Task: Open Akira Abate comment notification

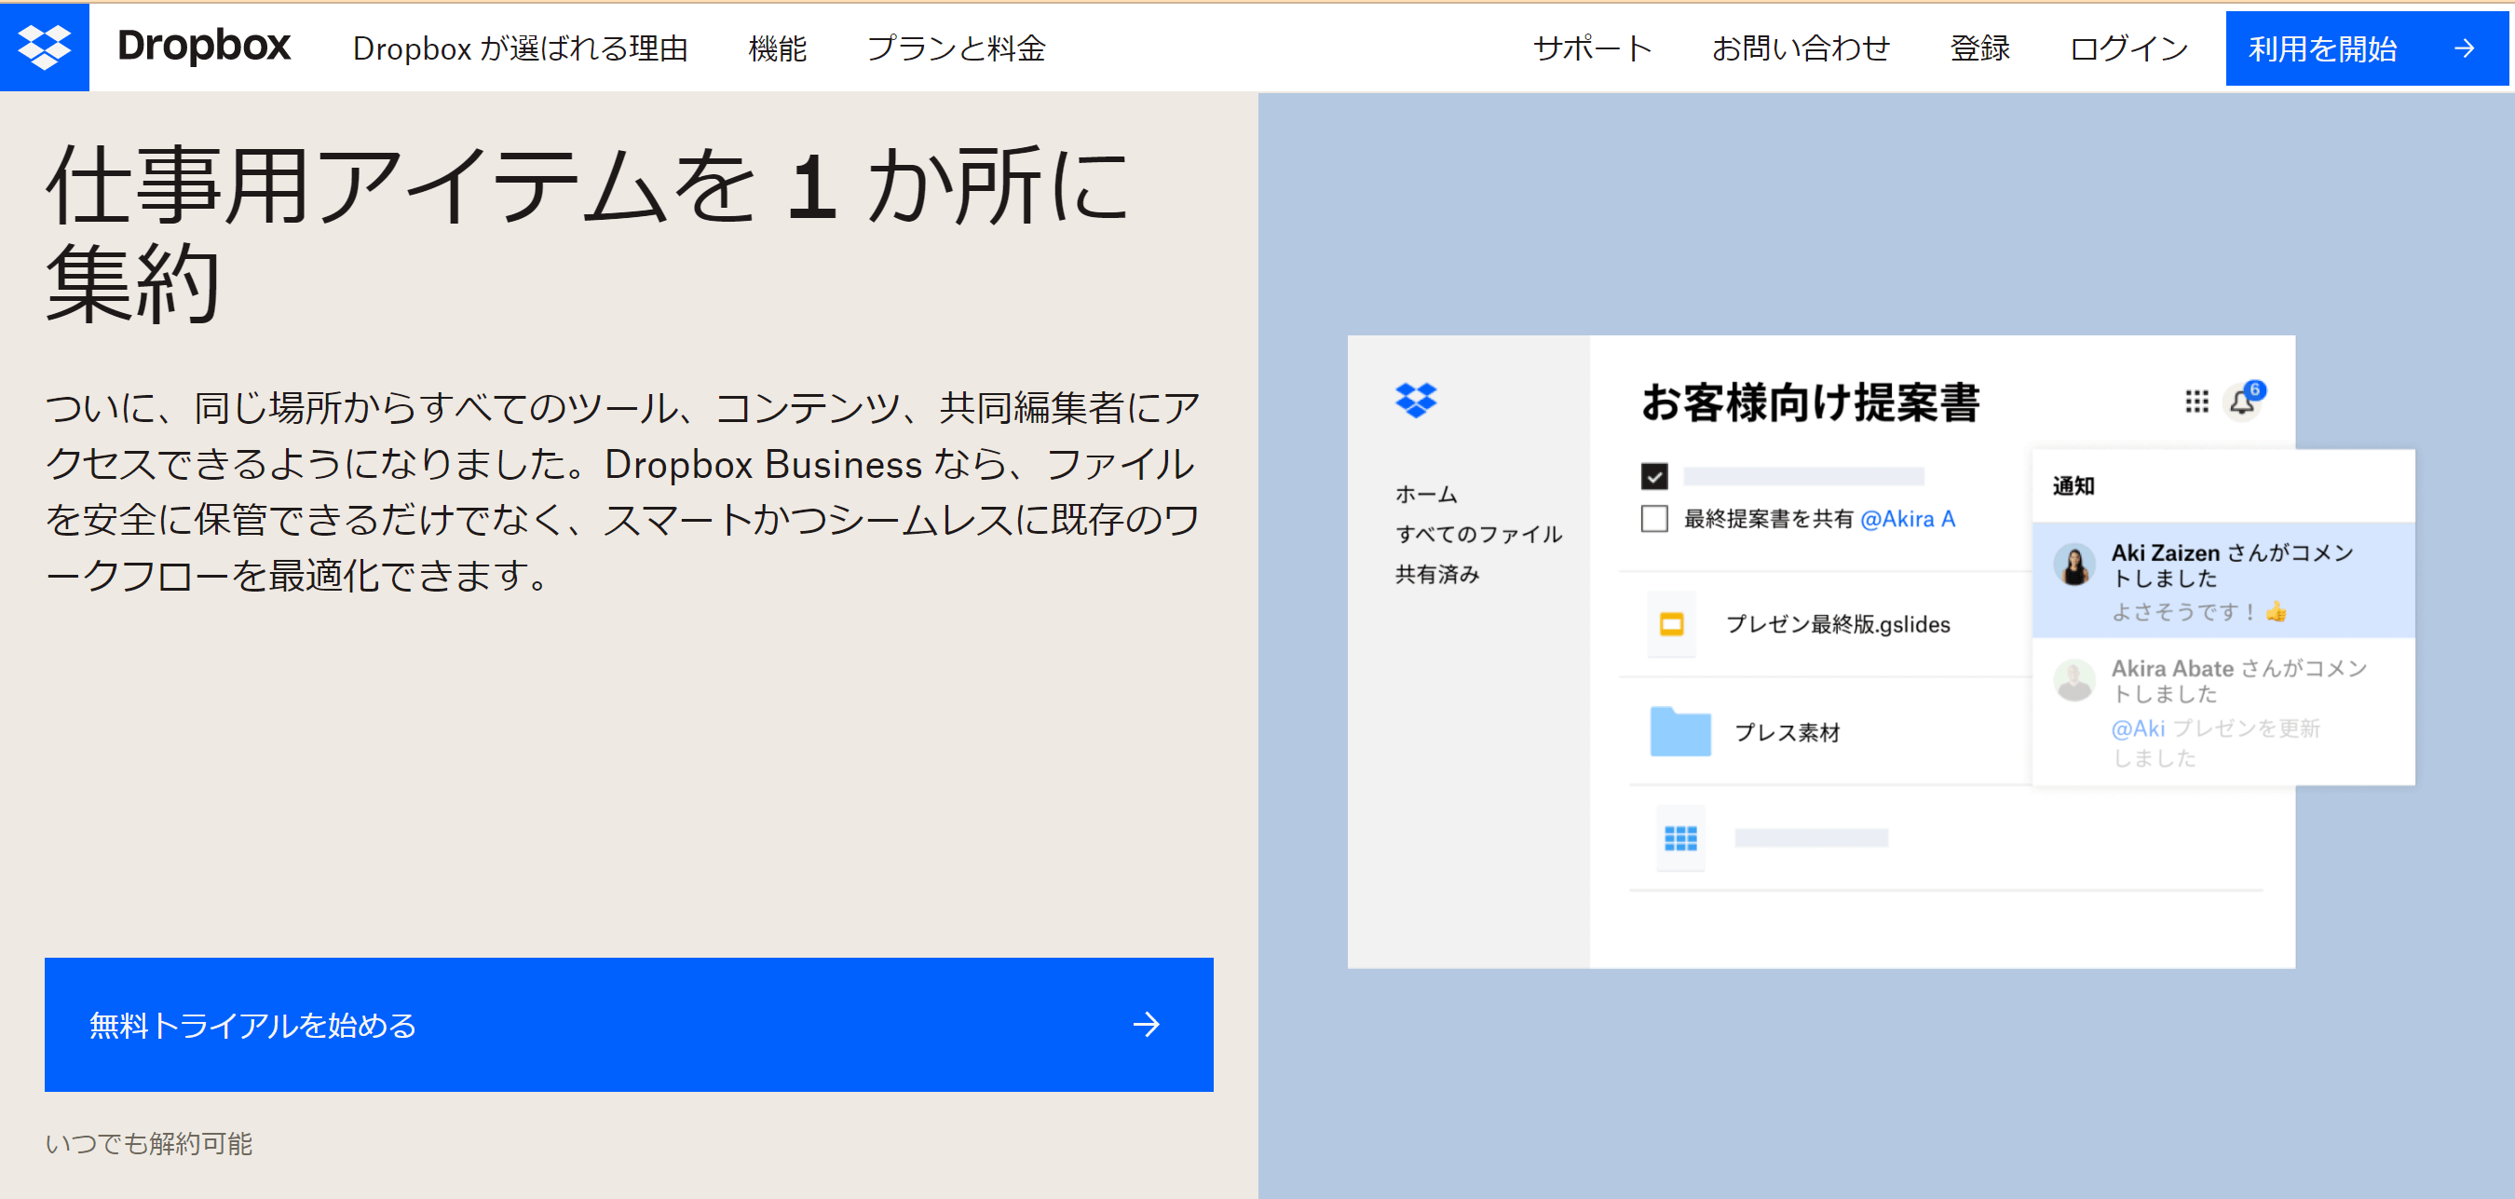Action: [x=2223, y=712]
